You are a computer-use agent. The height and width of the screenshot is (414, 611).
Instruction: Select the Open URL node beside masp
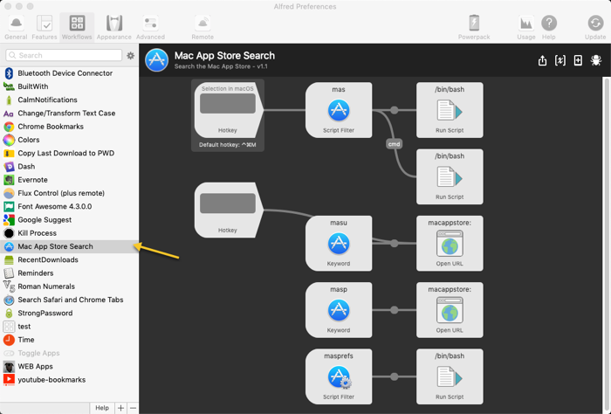450,310
